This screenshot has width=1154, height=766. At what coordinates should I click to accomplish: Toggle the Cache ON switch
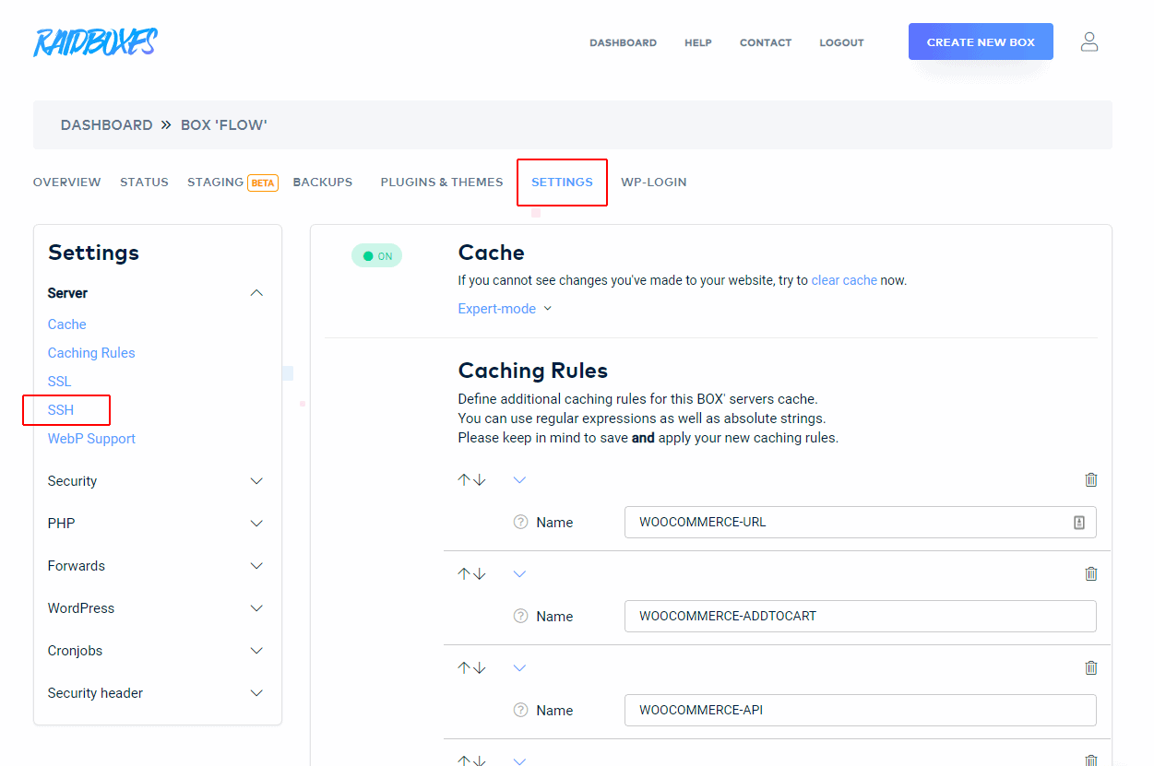point(376,255)
